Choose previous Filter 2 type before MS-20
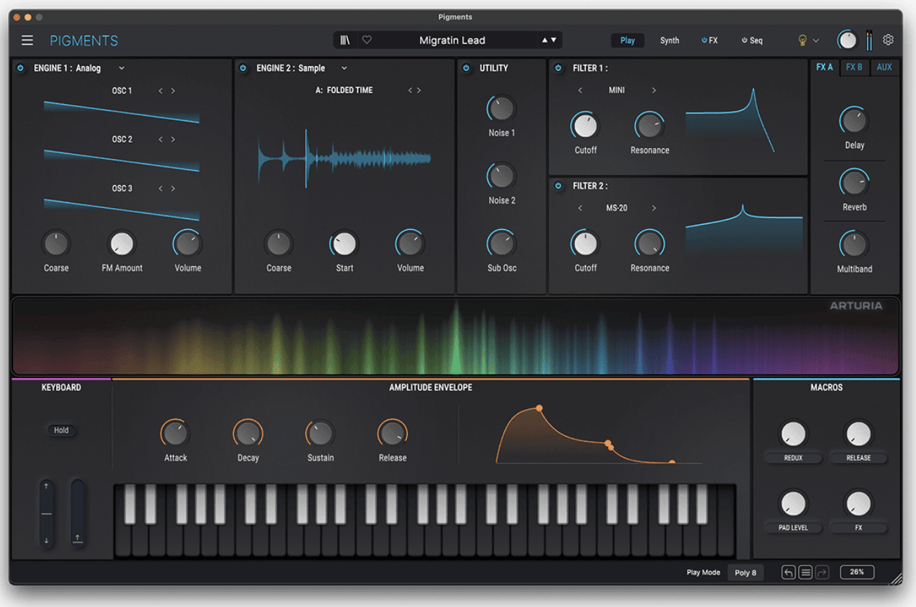The image size is (916, 607). tap(580, 208)
